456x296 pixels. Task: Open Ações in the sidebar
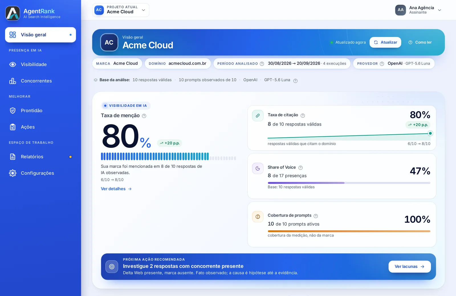(x=40, y=127)
